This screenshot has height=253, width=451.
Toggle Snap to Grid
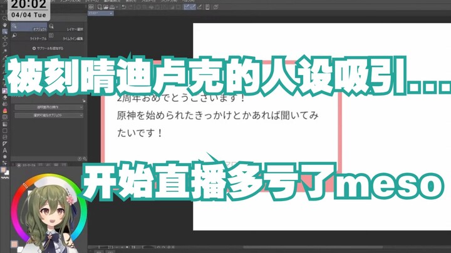199,7
